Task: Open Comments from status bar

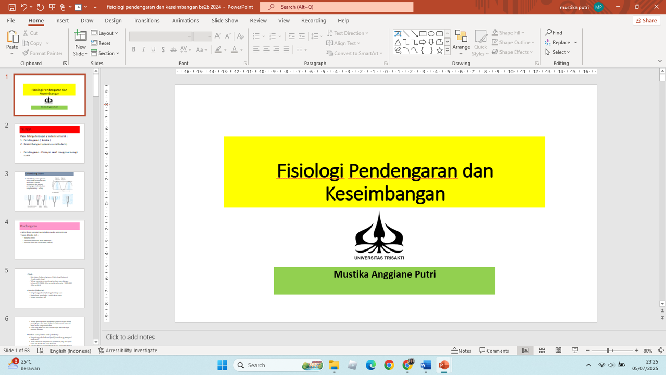Action: 494,351
